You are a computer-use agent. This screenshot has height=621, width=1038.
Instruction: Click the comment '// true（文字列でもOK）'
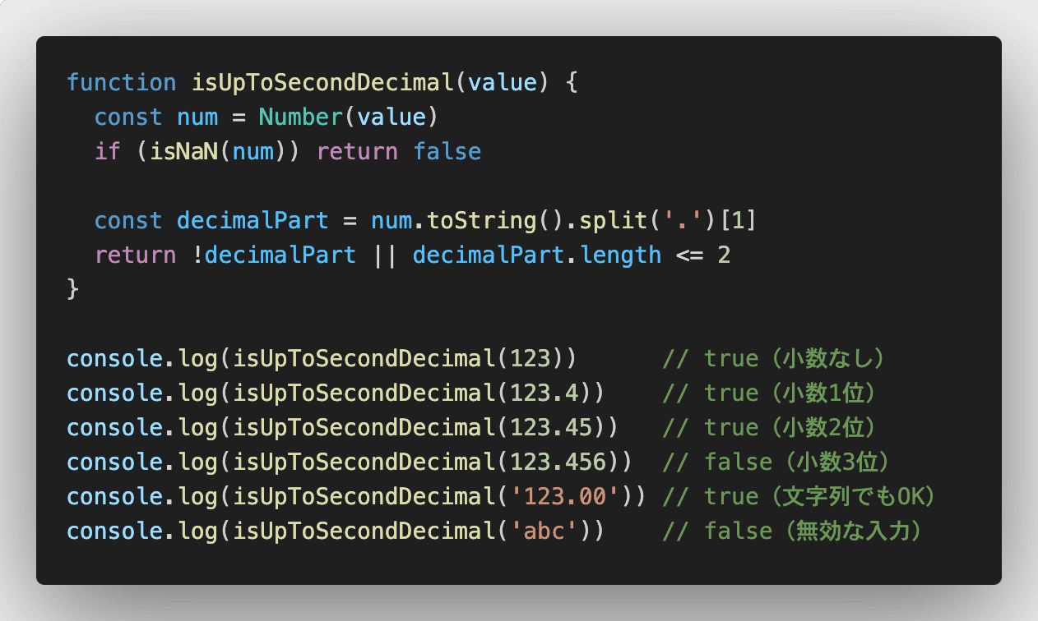point(801,497)
